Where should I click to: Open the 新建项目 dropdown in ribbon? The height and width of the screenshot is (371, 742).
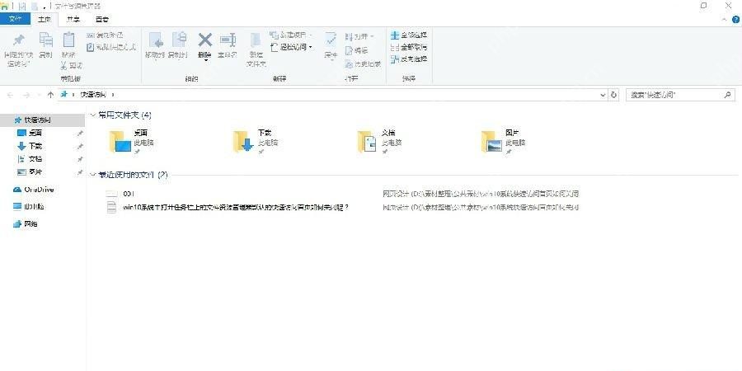point(291,35)
